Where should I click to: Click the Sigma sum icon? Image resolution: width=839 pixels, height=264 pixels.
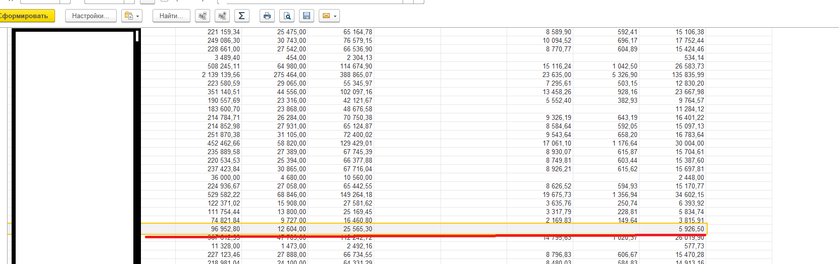(241, 16)
